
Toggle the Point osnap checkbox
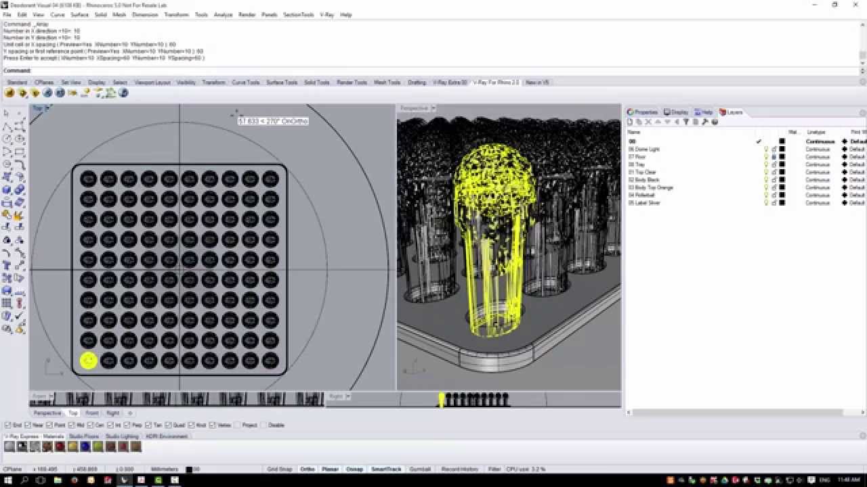(x=49, y=425)
